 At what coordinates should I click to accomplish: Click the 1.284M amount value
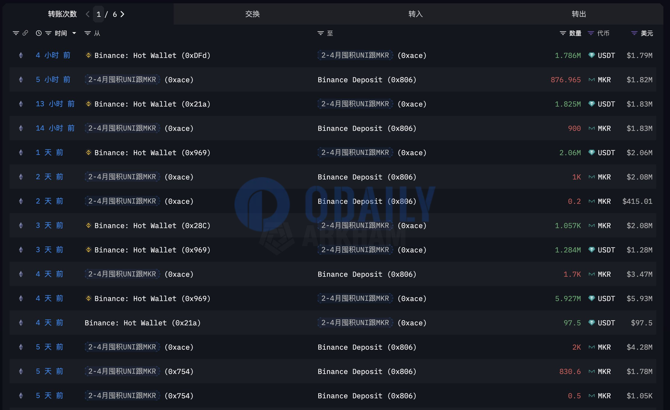568,250
